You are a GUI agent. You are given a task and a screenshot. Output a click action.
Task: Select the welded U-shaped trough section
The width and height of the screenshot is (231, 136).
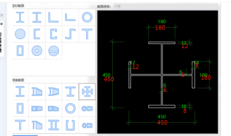click(70, 125)
